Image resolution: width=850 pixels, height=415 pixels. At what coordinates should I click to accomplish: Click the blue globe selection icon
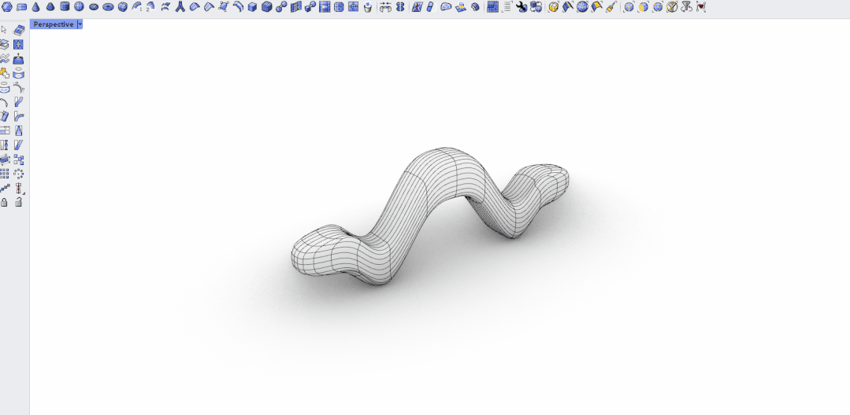[582, 7]
